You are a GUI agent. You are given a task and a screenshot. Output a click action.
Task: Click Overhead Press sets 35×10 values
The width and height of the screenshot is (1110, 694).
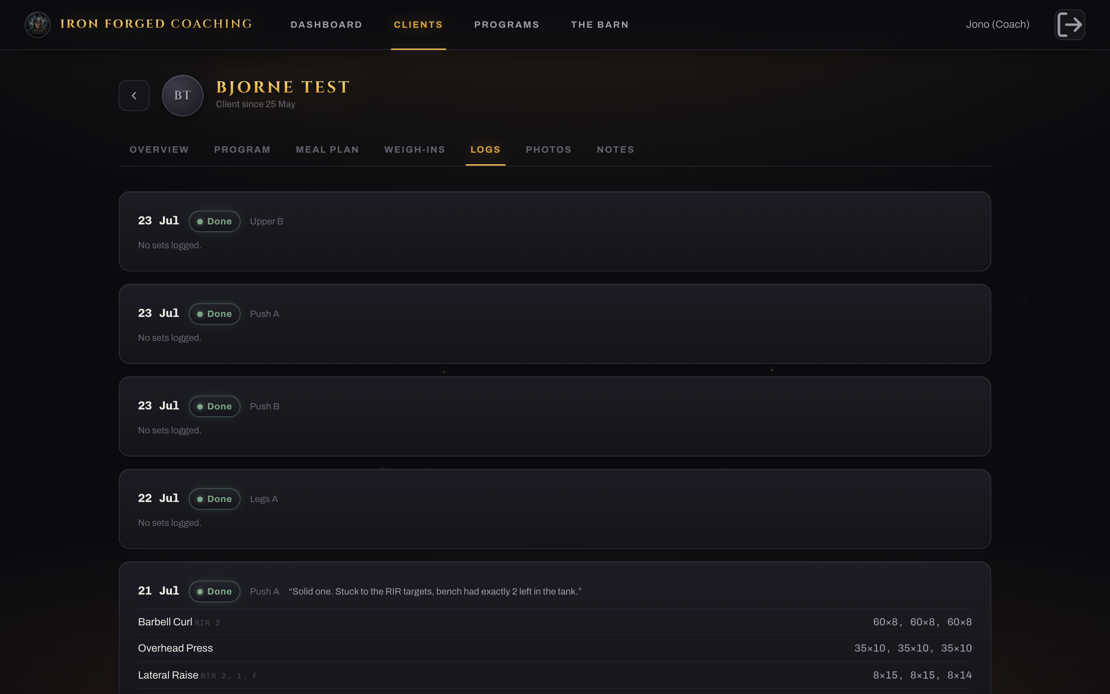913,648
